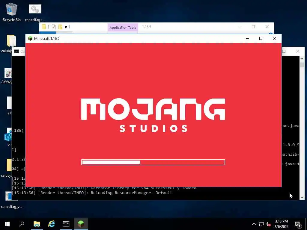Maximize the 1.16.5 File Explorer window

point(253,27)
